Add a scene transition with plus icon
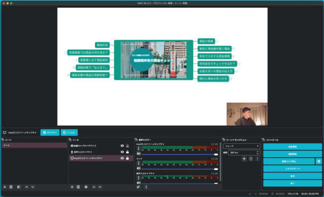 coord(244,159)
